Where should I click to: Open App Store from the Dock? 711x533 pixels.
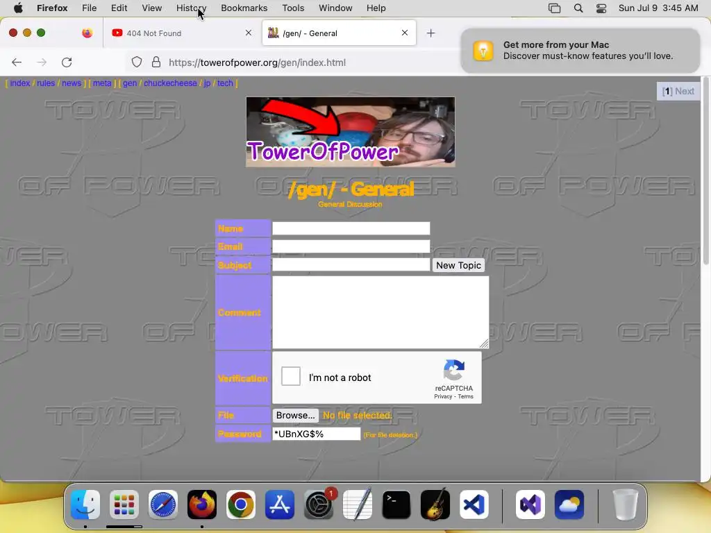[x=280, y=505]
